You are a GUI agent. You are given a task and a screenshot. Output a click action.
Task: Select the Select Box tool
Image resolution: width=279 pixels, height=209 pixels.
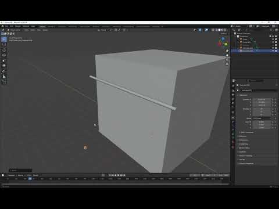[x=4, y=39]
